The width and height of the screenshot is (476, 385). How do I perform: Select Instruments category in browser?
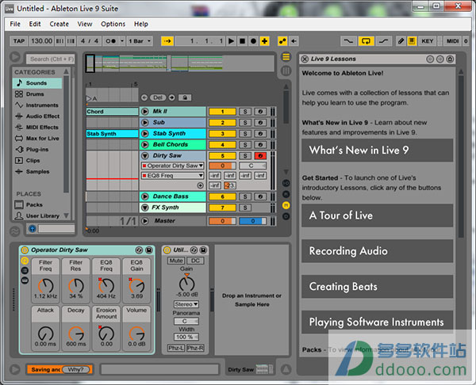[x=37, y=105]
